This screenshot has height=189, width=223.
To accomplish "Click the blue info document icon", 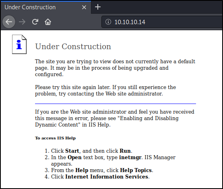I will 19,44.
